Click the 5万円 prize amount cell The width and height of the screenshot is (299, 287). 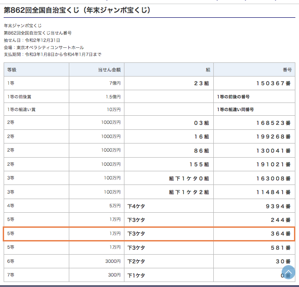tap(97, 206)
